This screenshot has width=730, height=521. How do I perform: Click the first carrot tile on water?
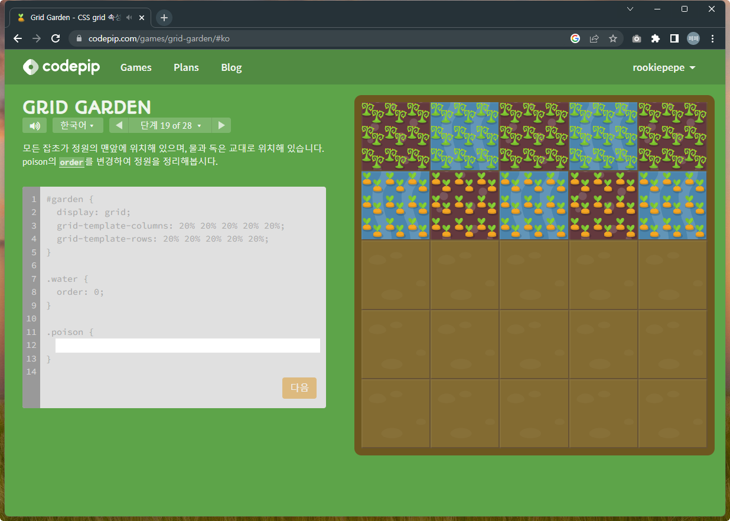click(x=396, y=206)
